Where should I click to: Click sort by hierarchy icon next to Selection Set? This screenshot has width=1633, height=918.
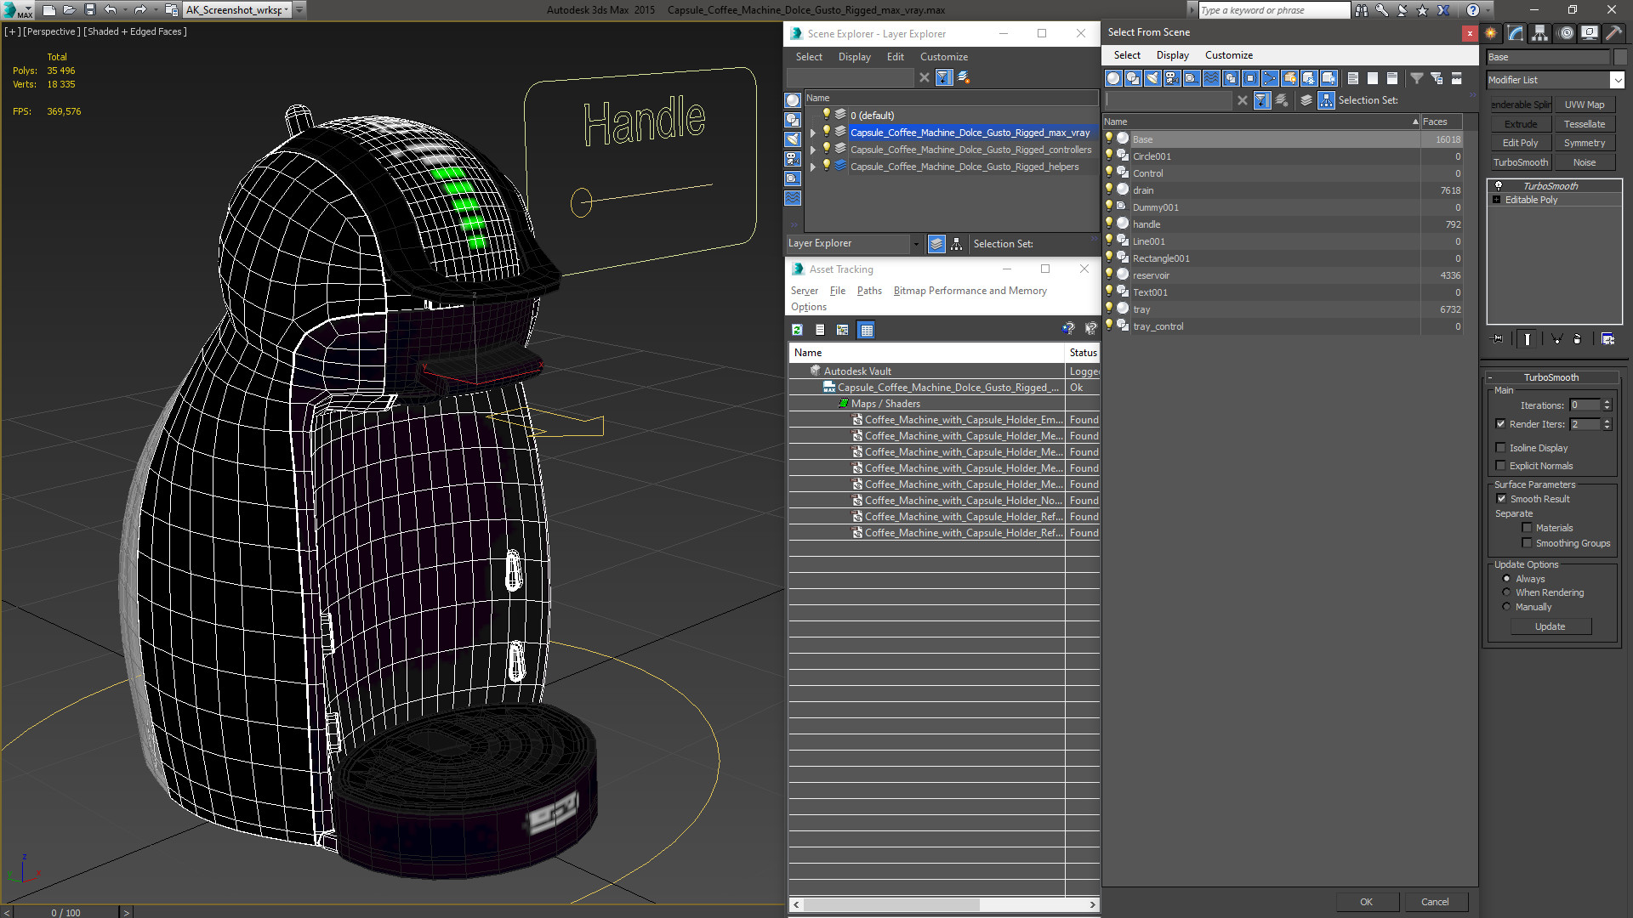click(x=1326, y=100)
